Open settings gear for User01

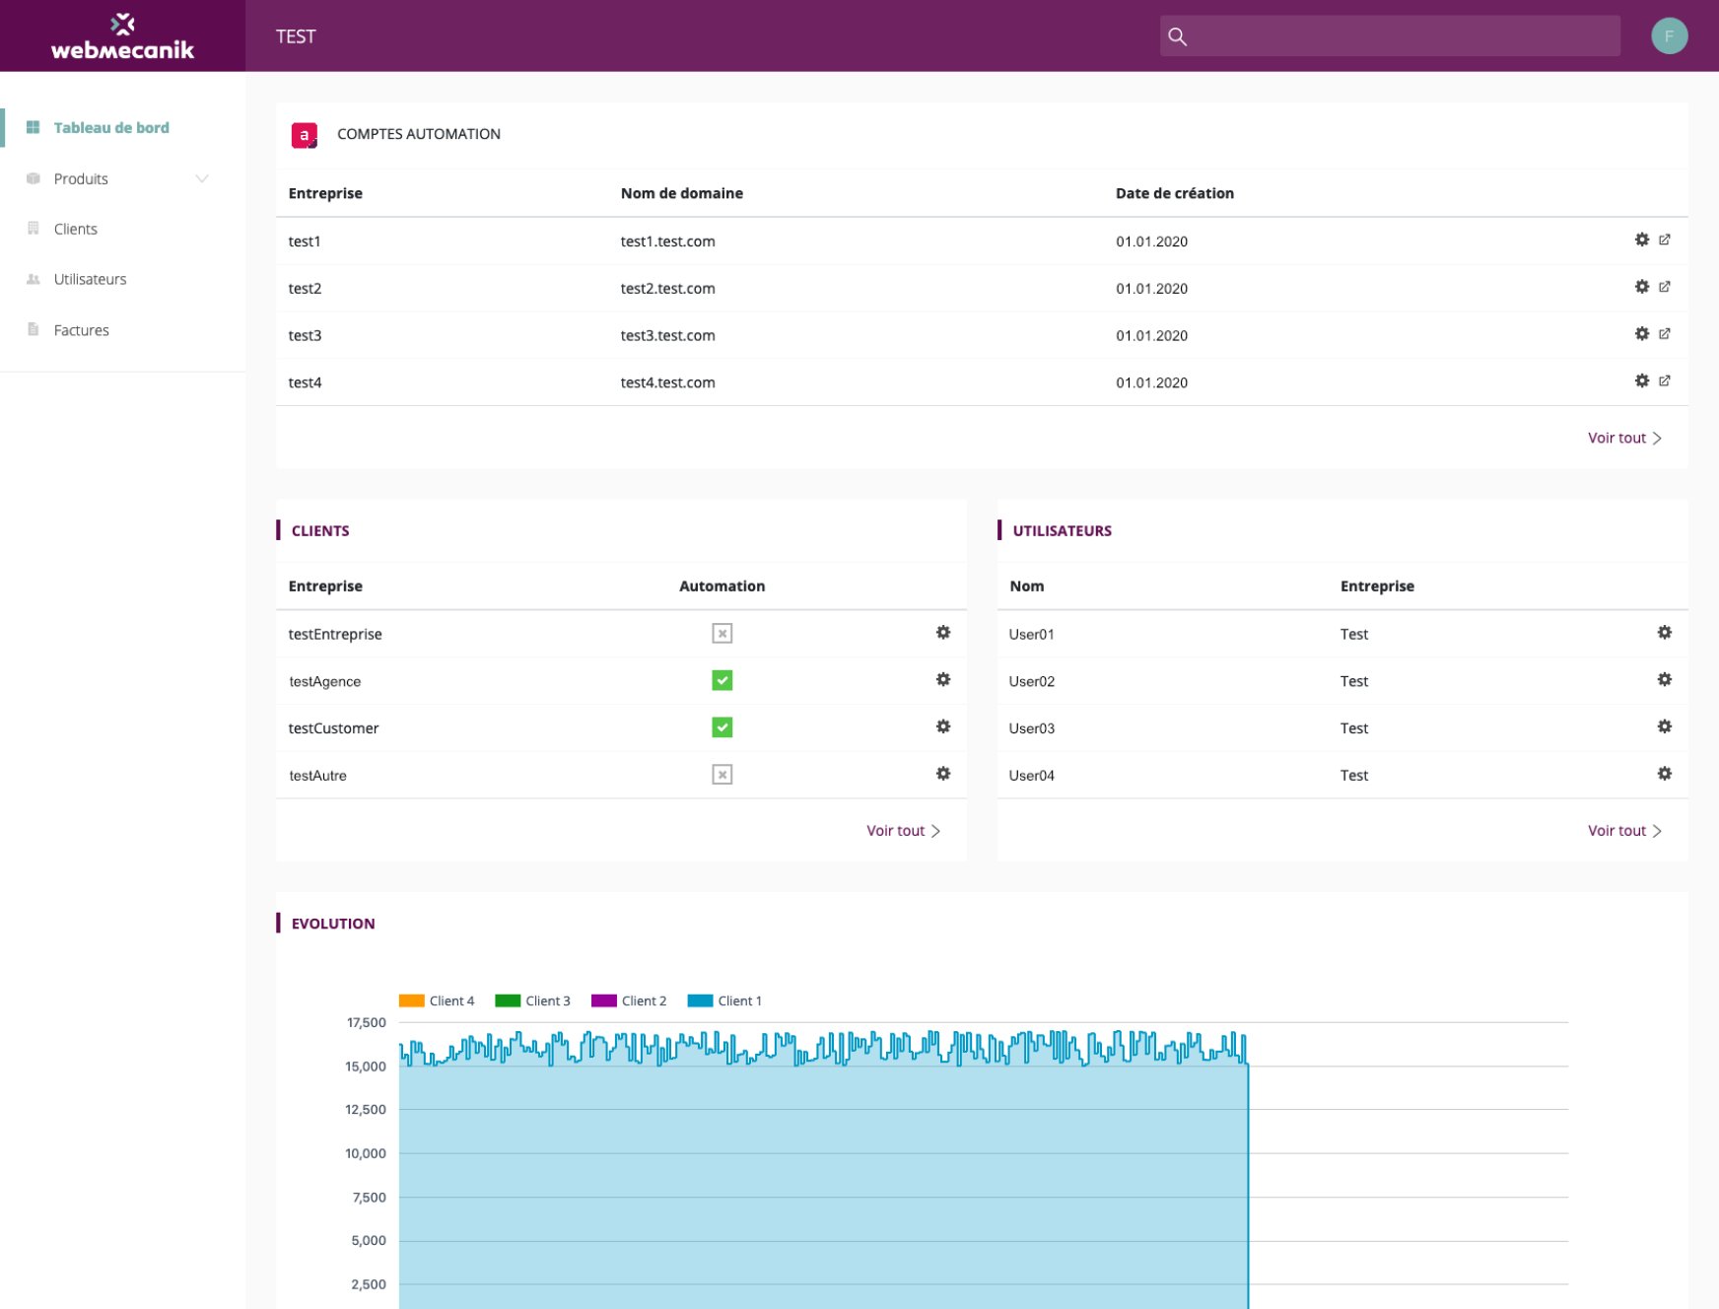[x=1665, y=633]
